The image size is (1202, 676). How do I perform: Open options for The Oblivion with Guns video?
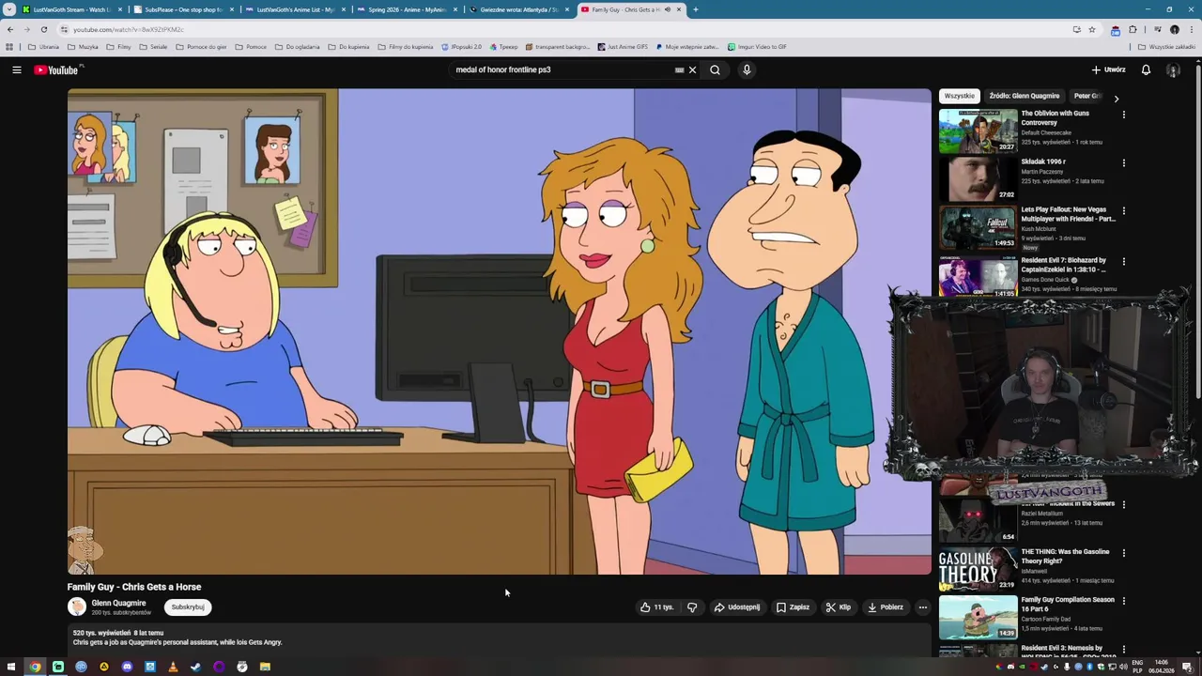click(x=1123, y=115)
